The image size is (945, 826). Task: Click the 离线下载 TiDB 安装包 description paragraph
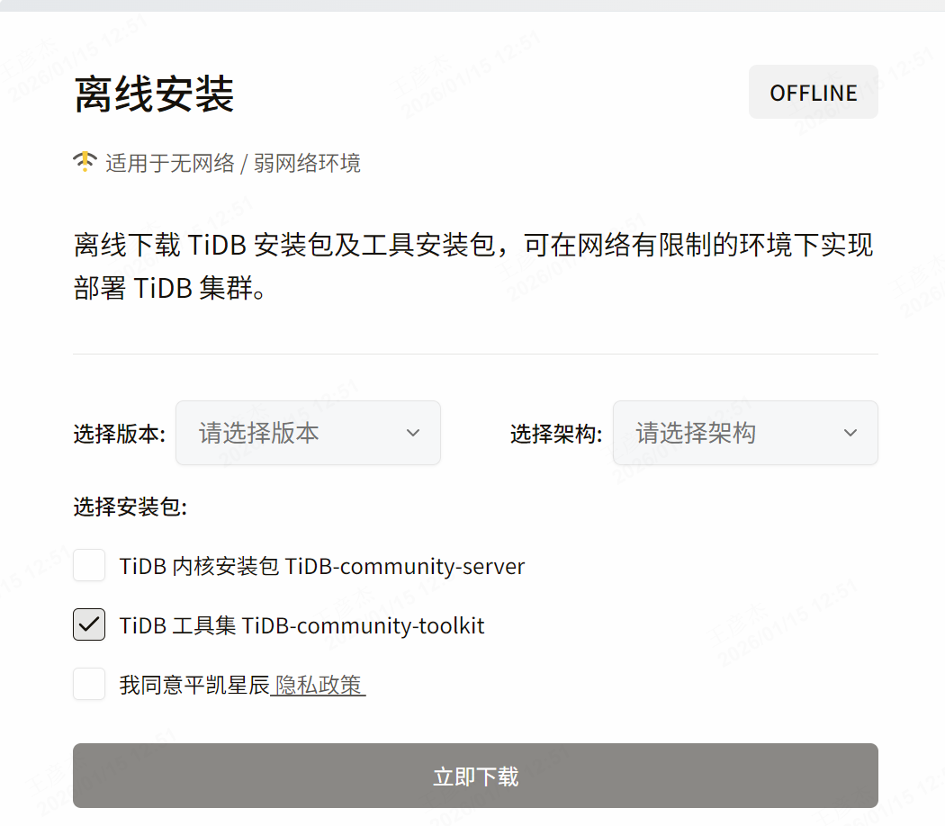point(473,267)
